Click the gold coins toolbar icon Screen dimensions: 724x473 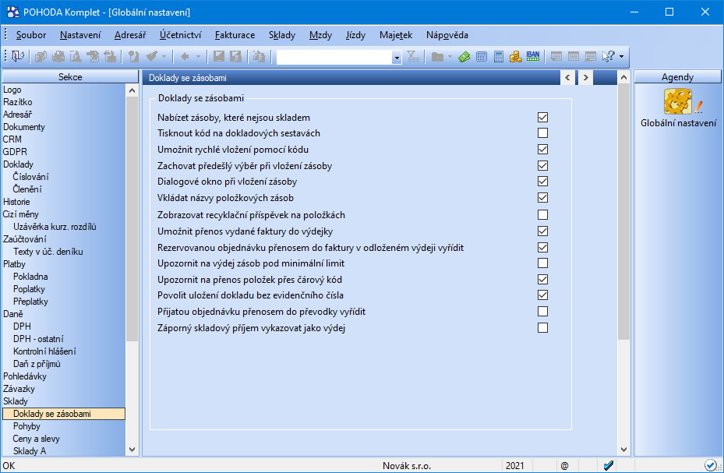(x=516, y=57)
